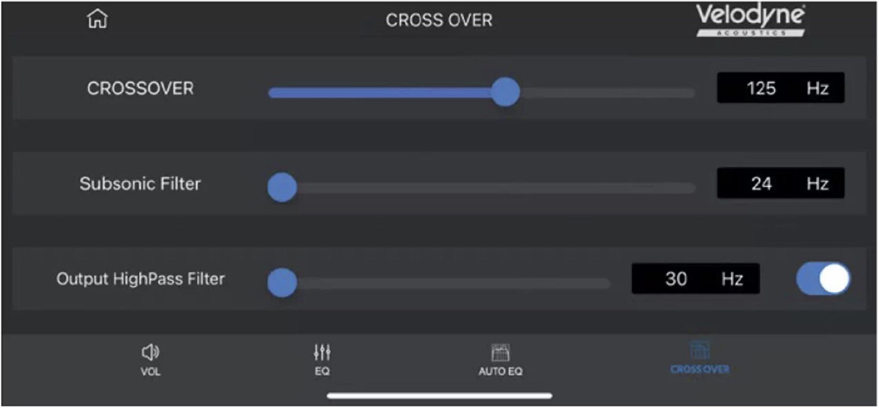Click the Subsonic Filter slider handle

(282, 187)
